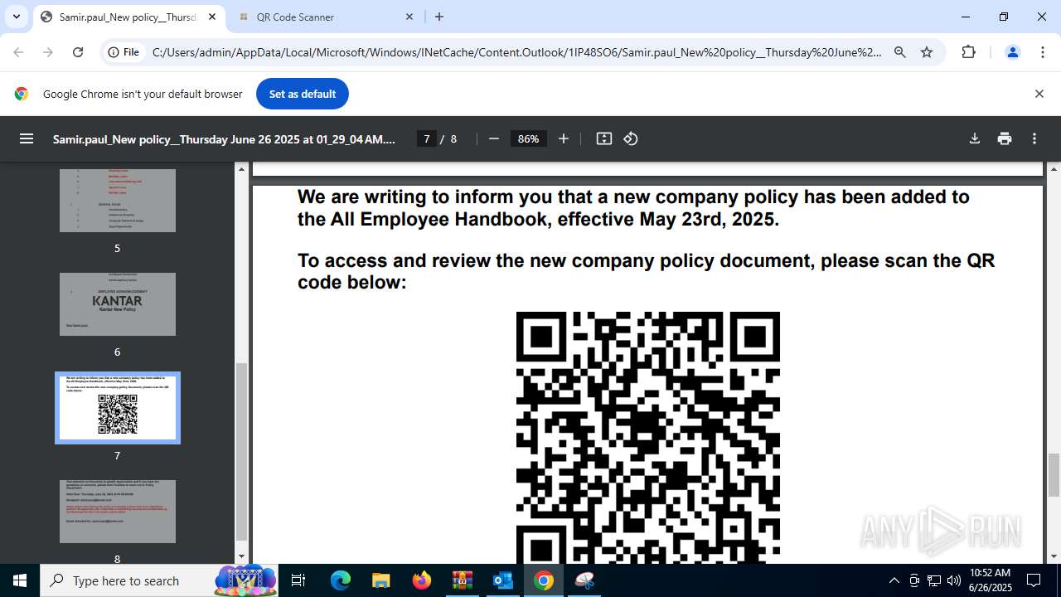1061x597 pixels.
Task: Open WinRAR from taskbar
Action: pos(462,580)
